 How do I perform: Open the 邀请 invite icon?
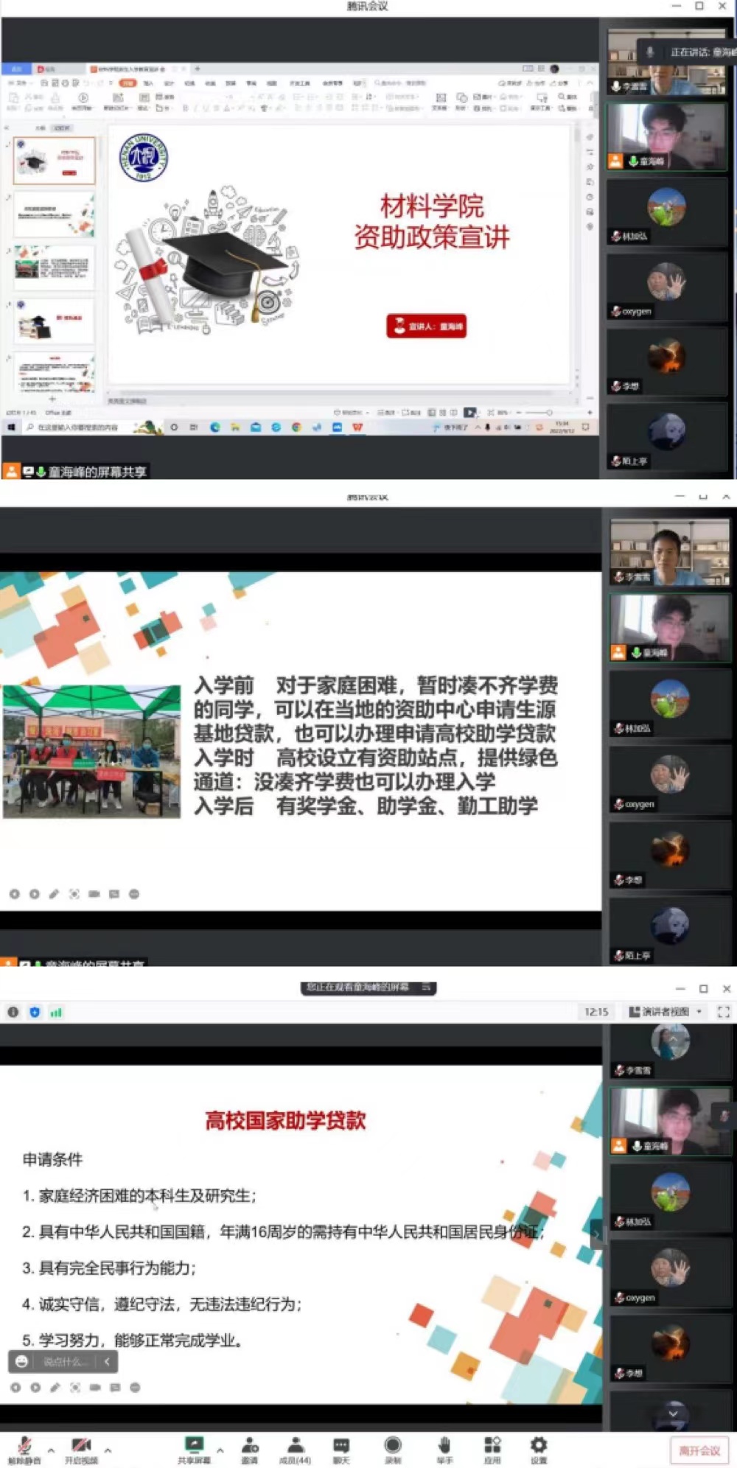tap(250, 1447)
